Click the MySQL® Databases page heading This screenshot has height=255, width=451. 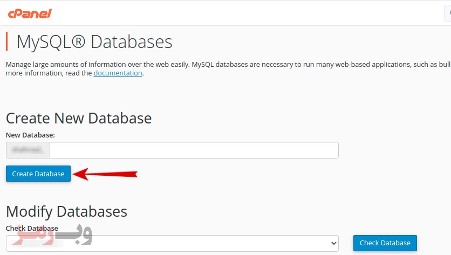(x=94, y=42)
